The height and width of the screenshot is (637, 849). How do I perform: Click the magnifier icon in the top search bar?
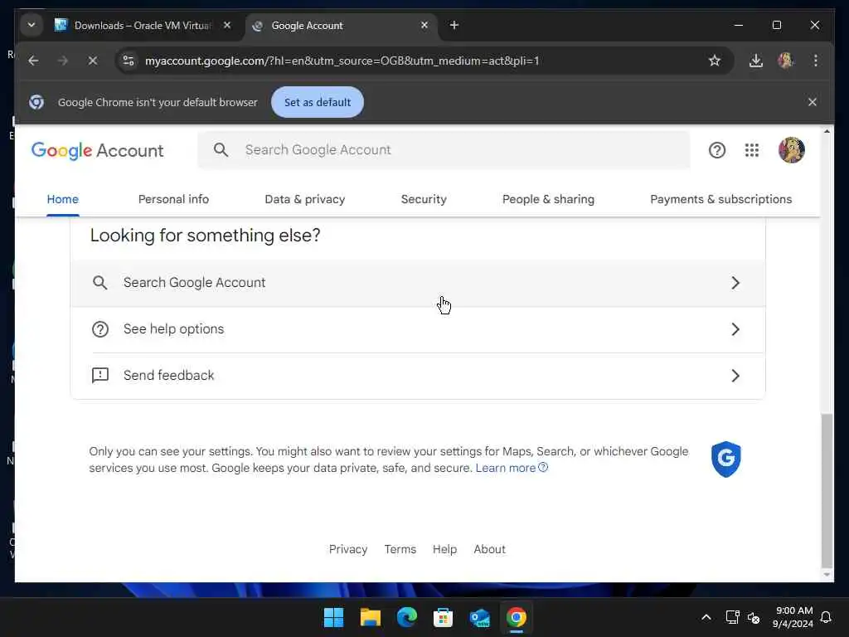[221, 150]
